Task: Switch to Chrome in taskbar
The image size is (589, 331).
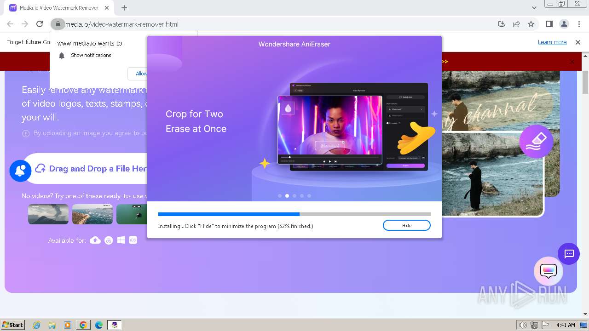Action: point(83,325)
